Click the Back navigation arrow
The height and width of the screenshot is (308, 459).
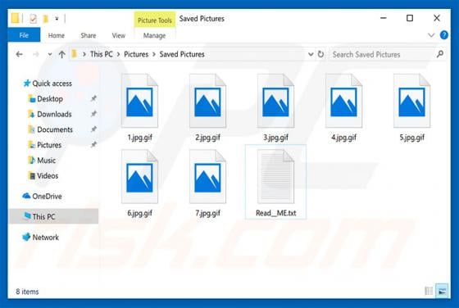(x=20, y=54)
